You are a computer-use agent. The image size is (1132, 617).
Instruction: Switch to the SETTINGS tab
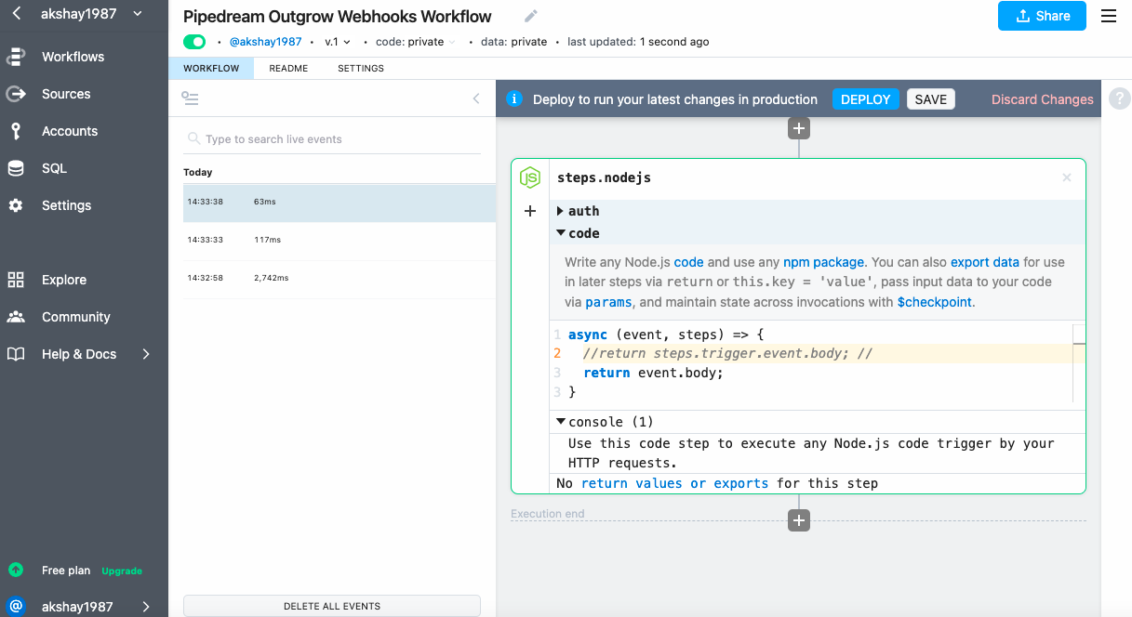coord(361,68)
